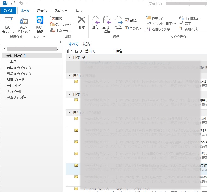
Task: Open the Customize Quick Access Toolbar dropdown
Action: [27, 4]
